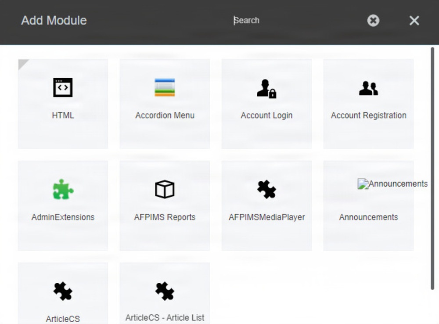Screen dimensions: 439x324
Task: Pick the ArticleCS puzzle piece icon
Action: [63, 291]
